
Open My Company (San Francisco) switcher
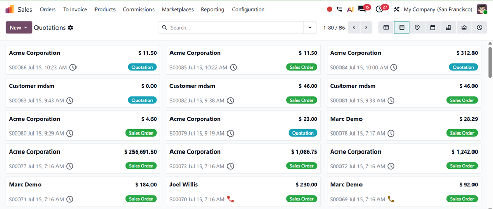tap(438, 9)
